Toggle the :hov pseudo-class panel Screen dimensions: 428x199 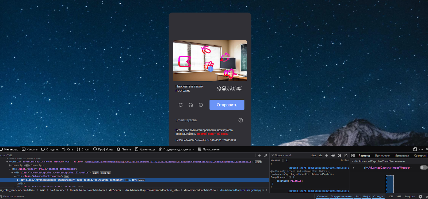tap(314, 156)
